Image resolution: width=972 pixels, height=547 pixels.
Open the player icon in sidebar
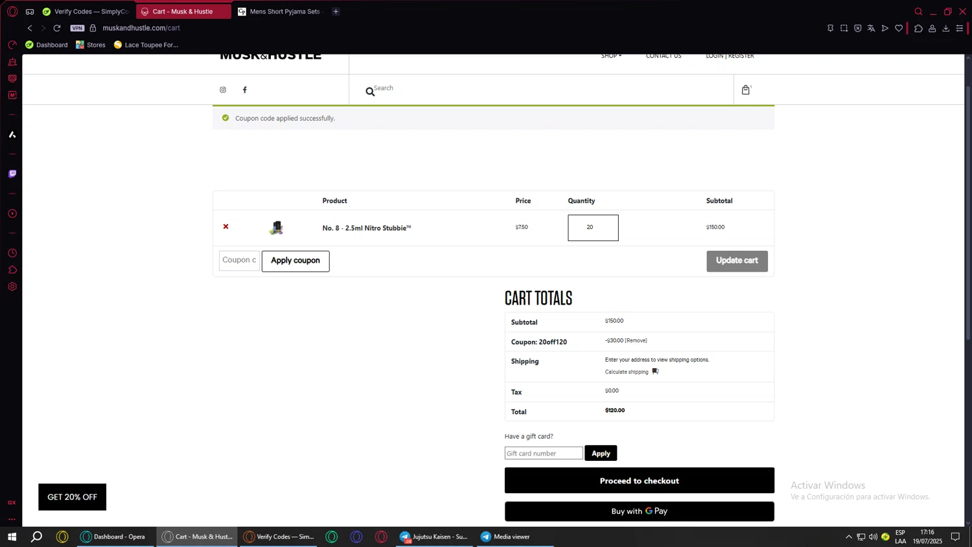coord(12,213)
